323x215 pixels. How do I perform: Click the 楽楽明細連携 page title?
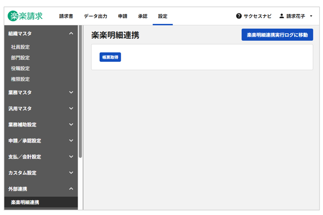(x=115, y=35)
